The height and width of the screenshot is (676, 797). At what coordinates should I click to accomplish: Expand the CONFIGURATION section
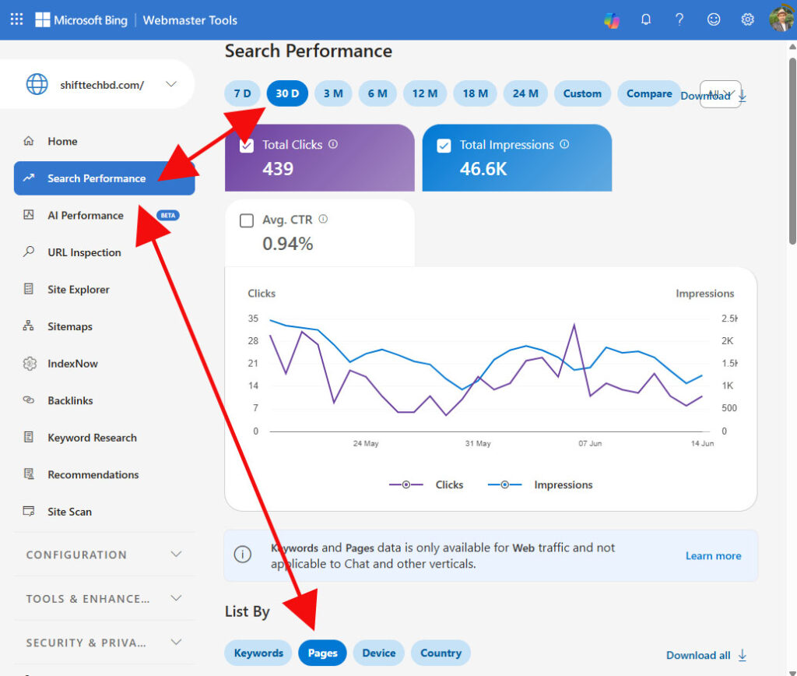point(104,555)
